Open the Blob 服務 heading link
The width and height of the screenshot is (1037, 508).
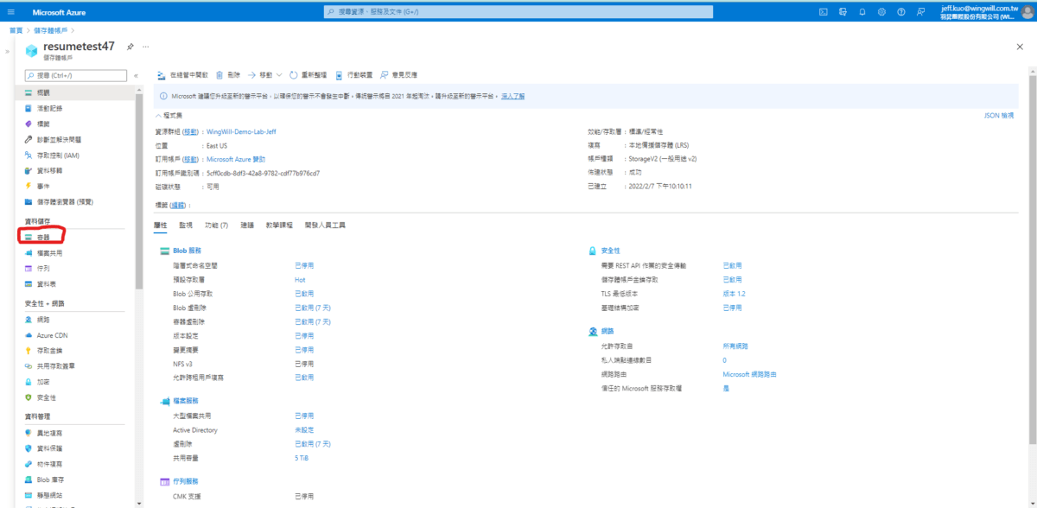coord(188,251)
